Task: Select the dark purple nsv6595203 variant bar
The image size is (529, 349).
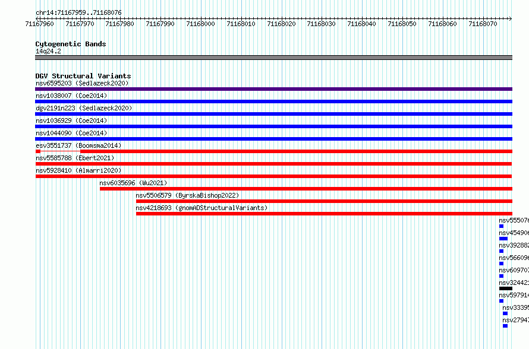Action: [x=273, y=89]
